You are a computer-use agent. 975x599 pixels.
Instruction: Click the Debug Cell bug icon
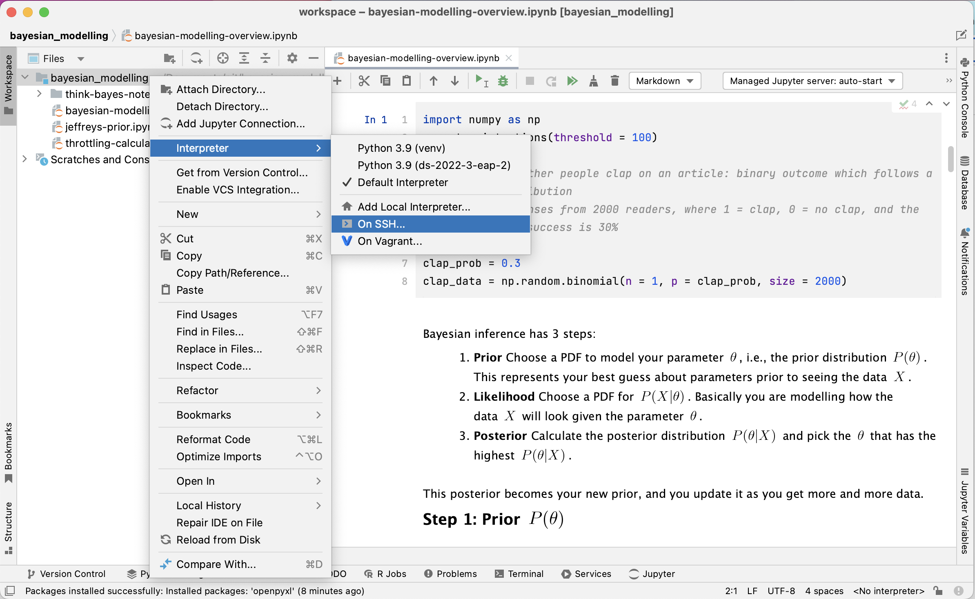(503, 81)
